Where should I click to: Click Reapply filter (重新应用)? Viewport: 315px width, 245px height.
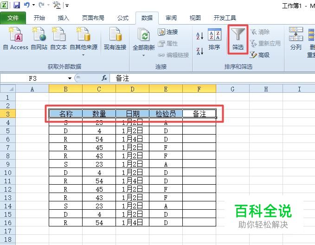[265, 44]
